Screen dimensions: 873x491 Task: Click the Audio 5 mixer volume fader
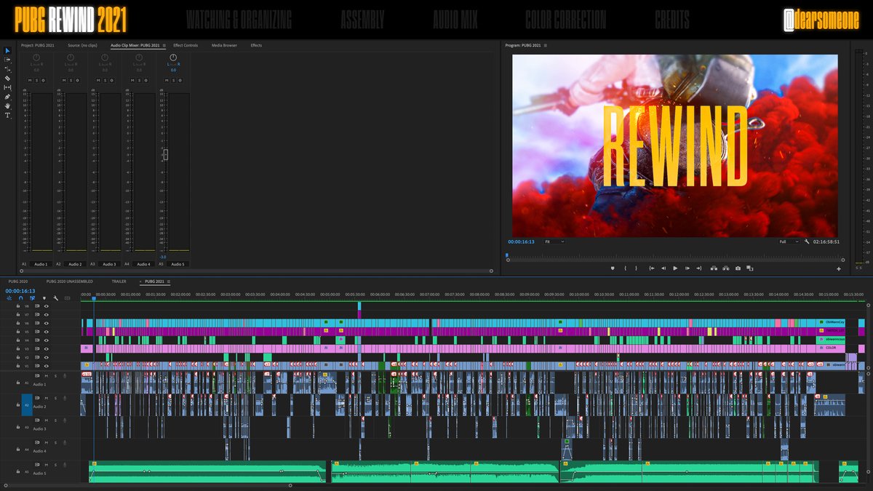click(x=166, y=154)
